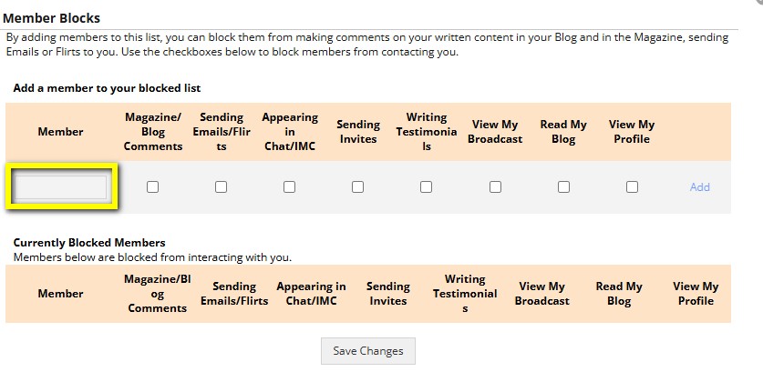This screenshot has width=763, height=372.
Task: Enable the View My Profile checkbox
Action: pos(632,186)
